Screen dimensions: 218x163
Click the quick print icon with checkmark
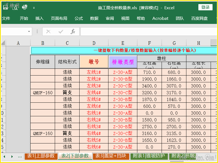(25, 8)
